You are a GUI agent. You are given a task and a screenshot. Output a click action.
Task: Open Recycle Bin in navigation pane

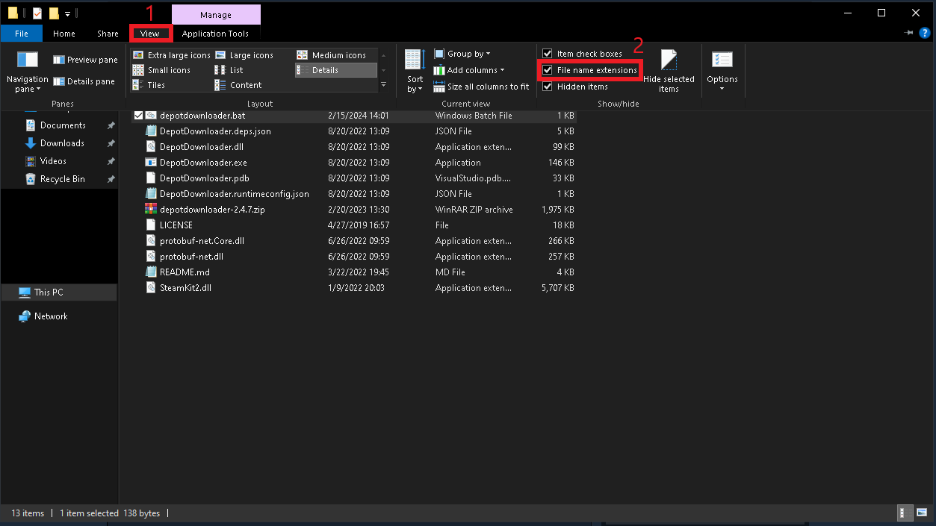[x=62, y=179]
